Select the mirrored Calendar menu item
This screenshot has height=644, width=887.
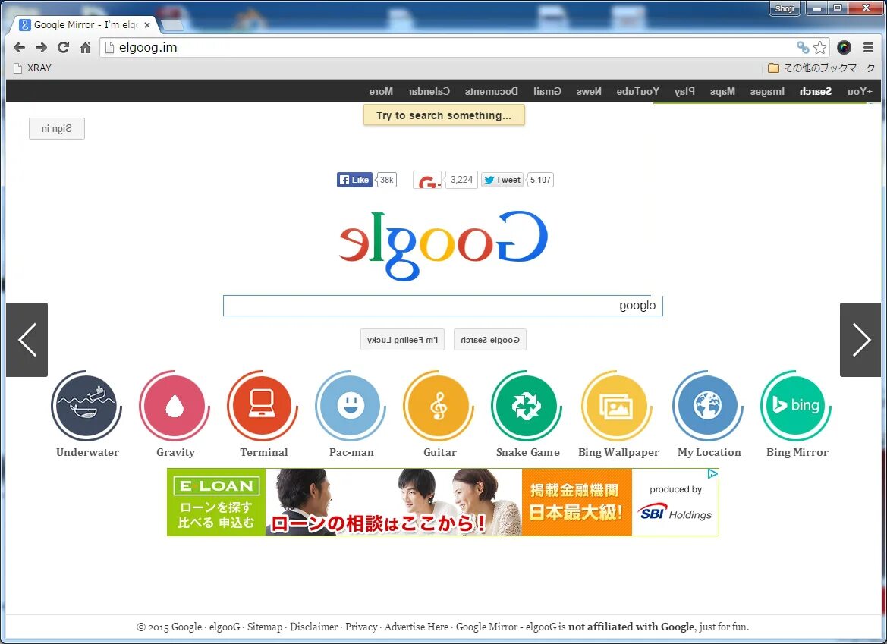429,91
